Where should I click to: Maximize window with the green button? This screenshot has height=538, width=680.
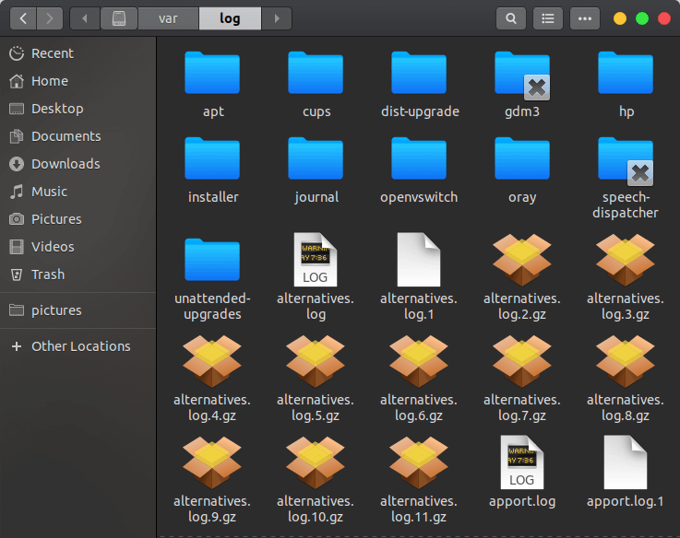(x=642, y=18)
